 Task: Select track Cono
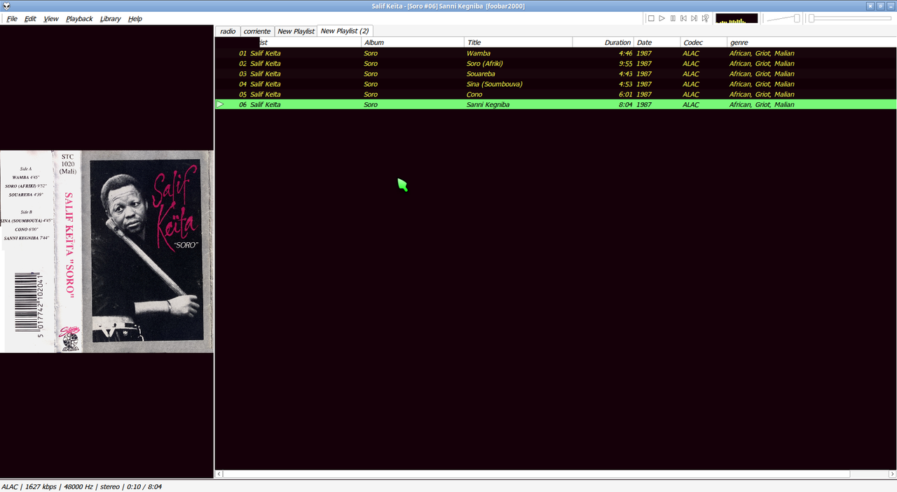pyautogui.click(x=556, y=94)
